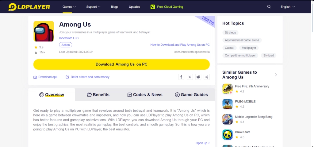
Task: Share on X (Twitter) icon
Action: coord(190,77)
